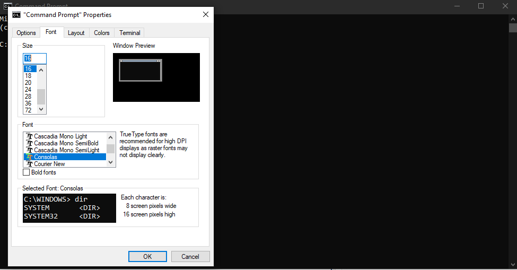Maximize the Command Prompt window behind the dialog
This screenshot has height=270, width=517.
(x=481, y=6)
